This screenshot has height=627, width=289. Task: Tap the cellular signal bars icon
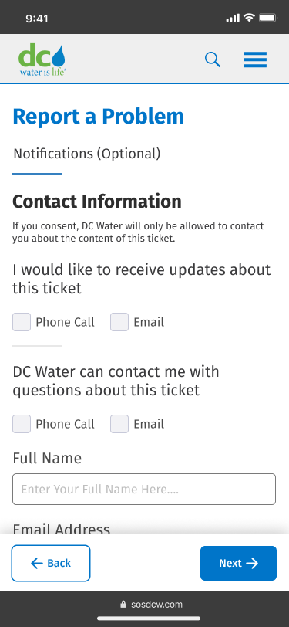click(233, 18)
